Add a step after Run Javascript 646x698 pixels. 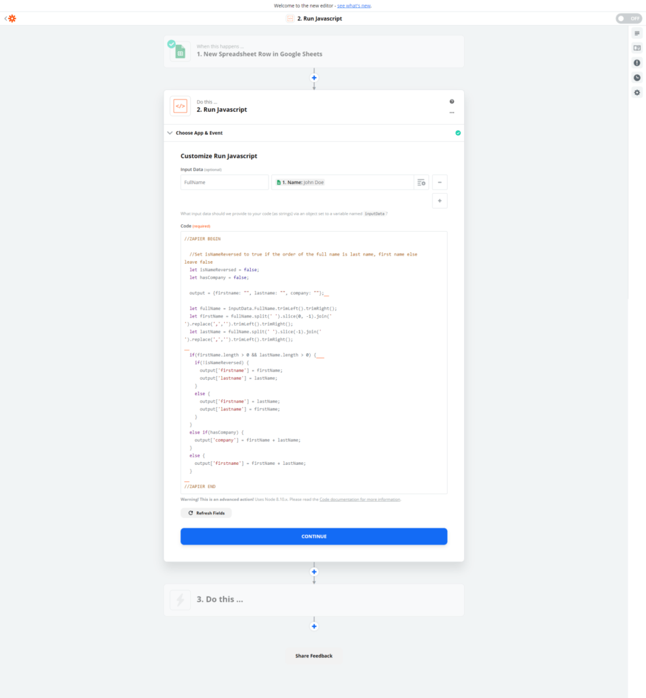pyautogui.click(x=314, y=572)
